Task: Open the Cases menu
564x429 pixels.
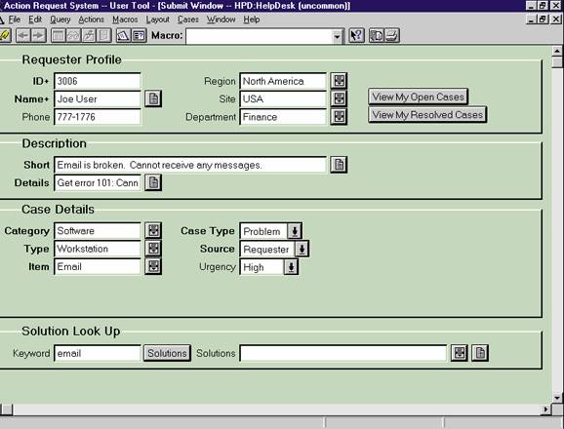Action: (x=188, y=19)
